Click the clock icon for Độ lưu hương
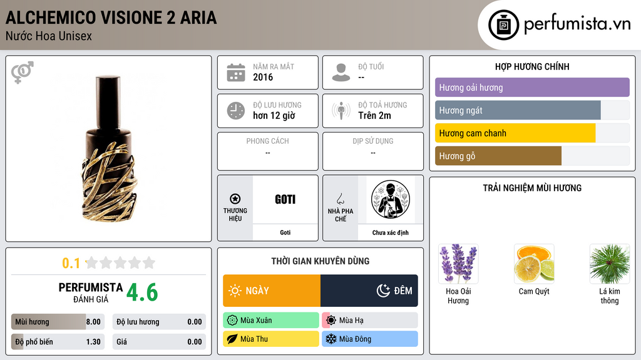The height and width of the screenshot is (360, 641). tap(236, 111)
